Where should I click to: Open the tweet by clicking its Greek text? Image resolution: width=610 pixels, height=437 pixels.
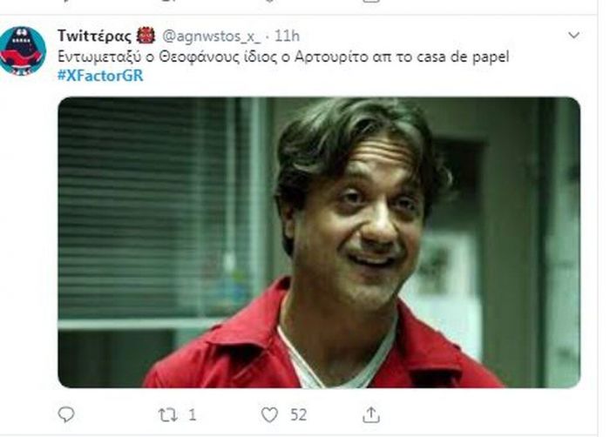(283, 57)
